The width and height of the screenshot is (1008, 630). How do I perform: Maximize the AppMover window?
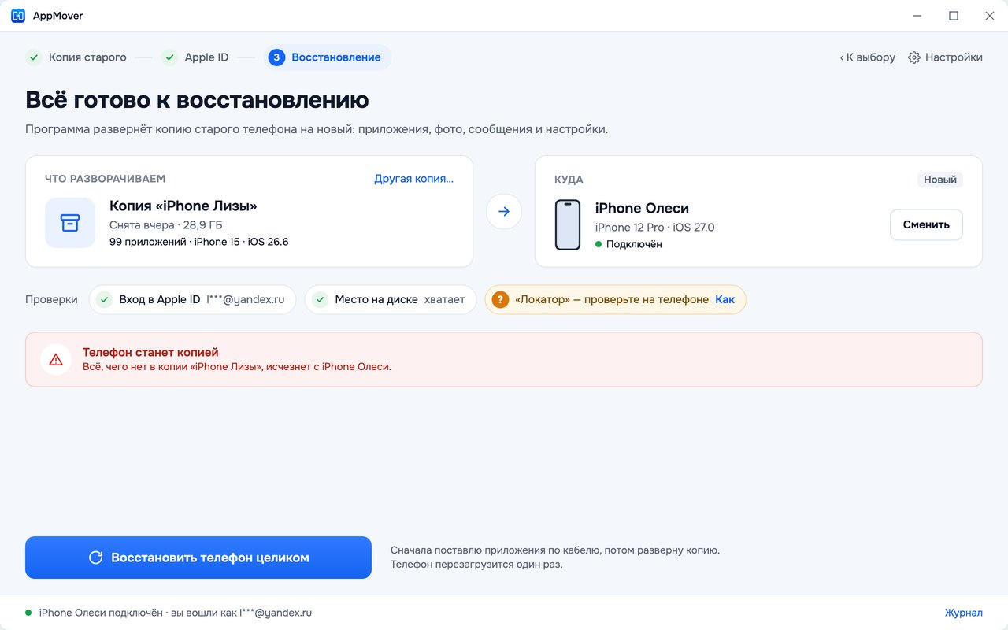pos(954,16)
